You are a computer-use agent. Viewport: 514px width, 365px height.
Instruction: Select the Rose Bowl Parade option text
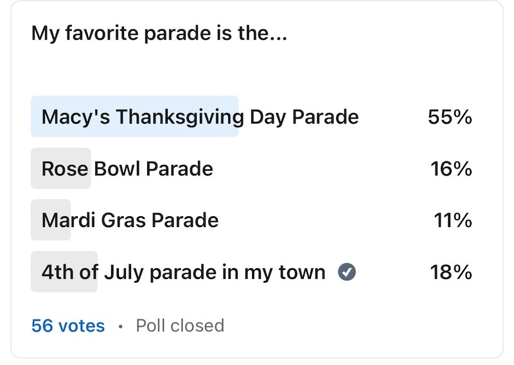pyautogui.click(x=127, y=169)
